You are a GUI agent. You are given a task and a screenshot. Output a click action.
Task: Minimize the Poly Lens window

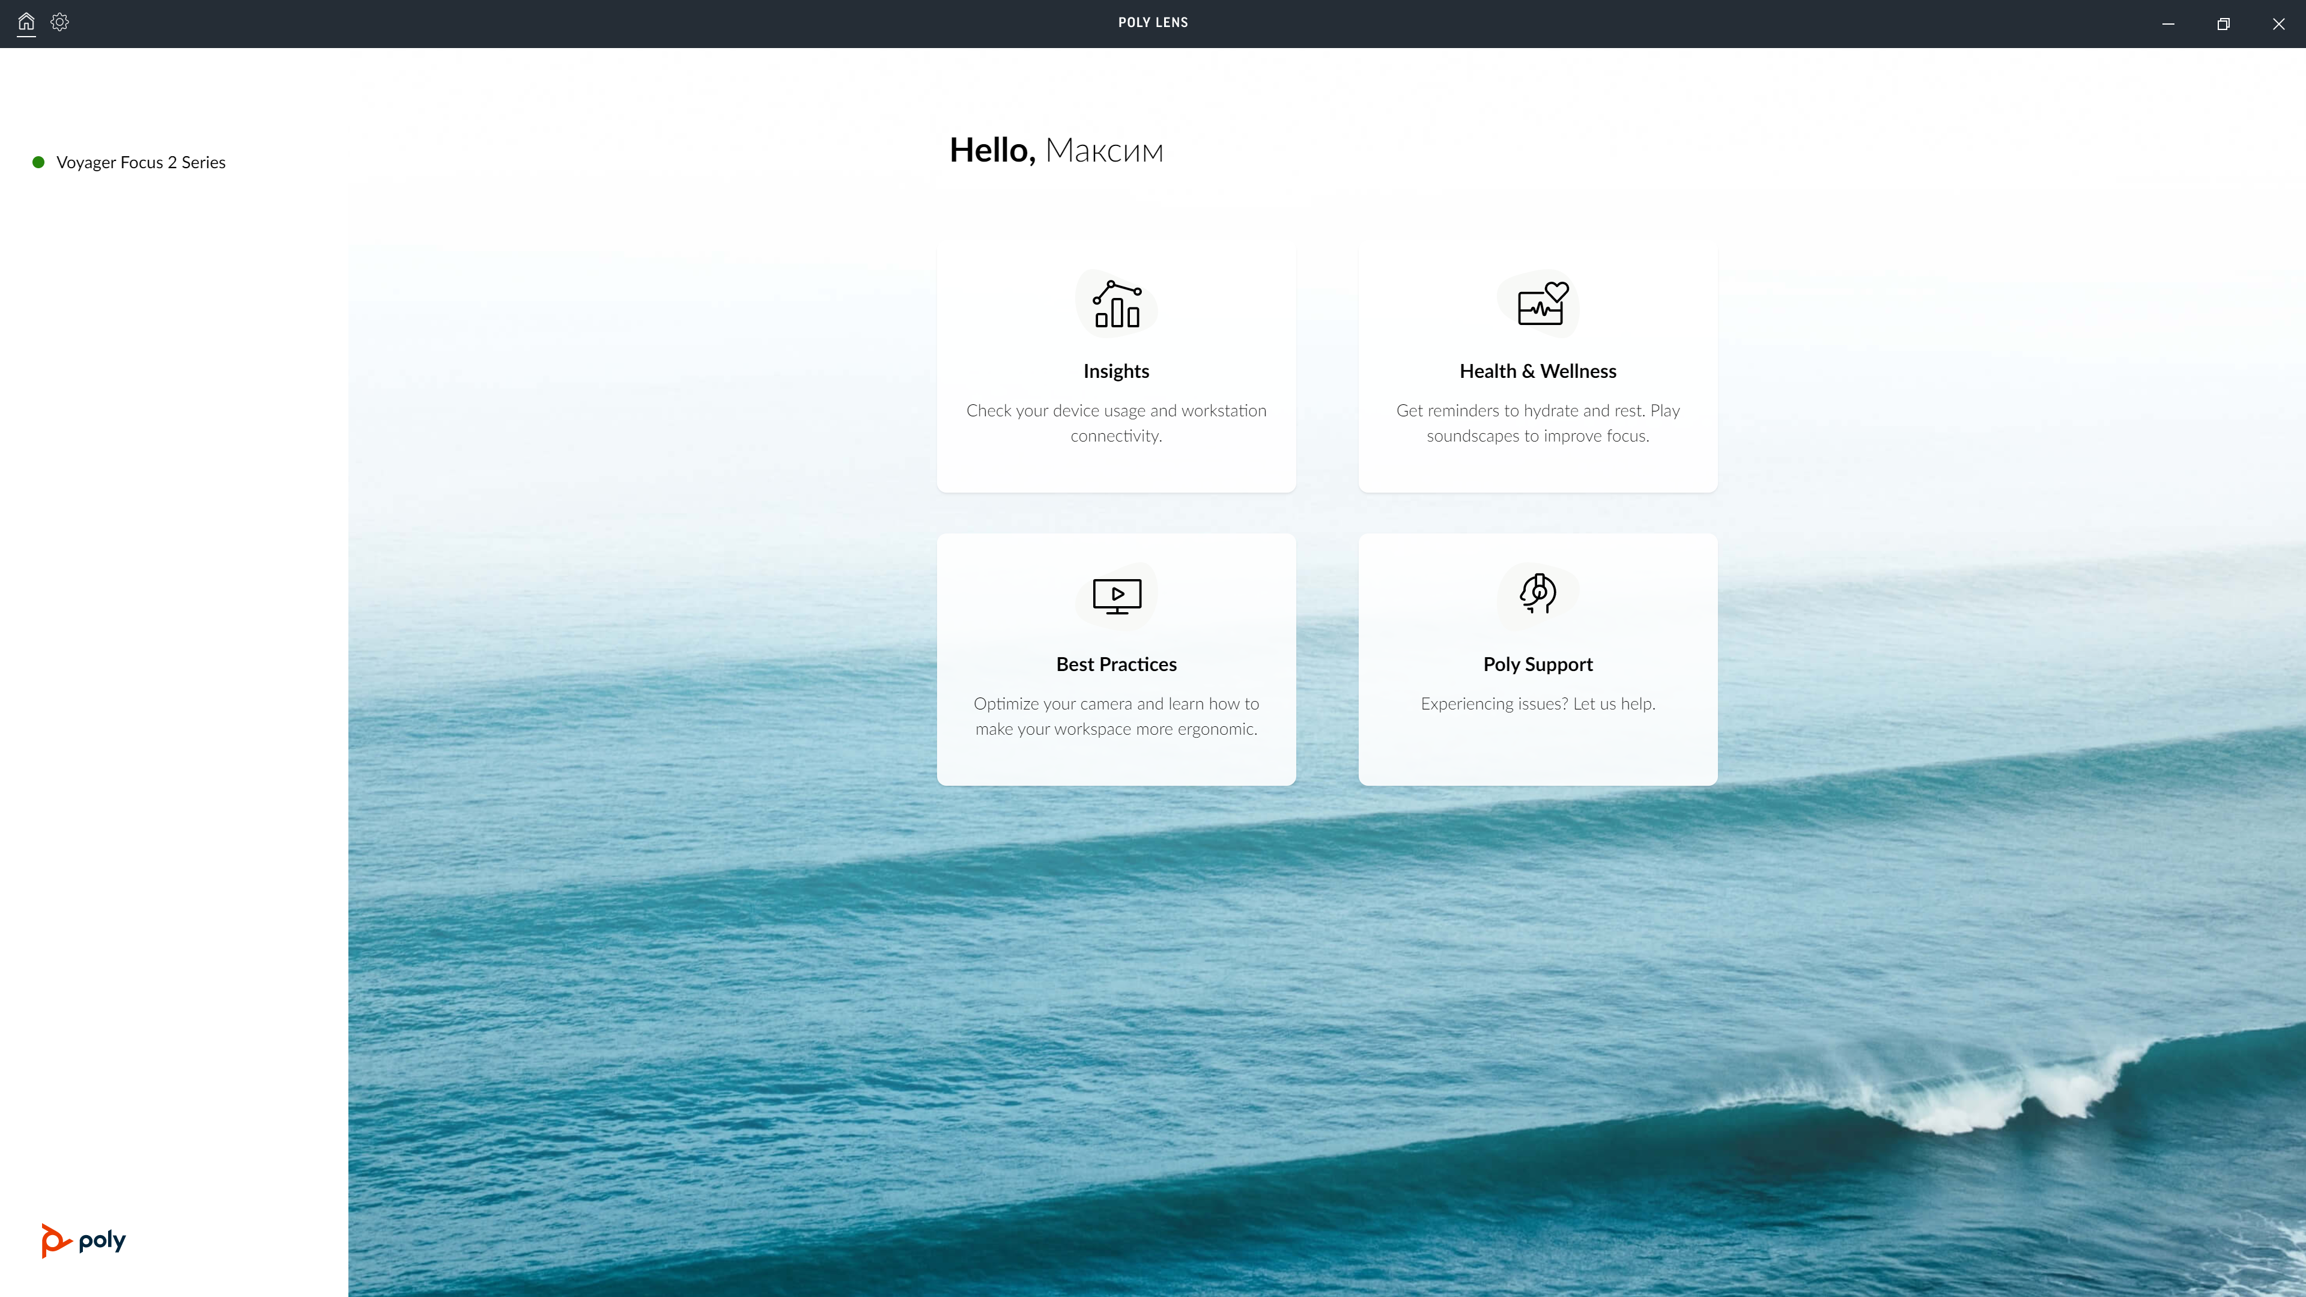coord(2168,23)
